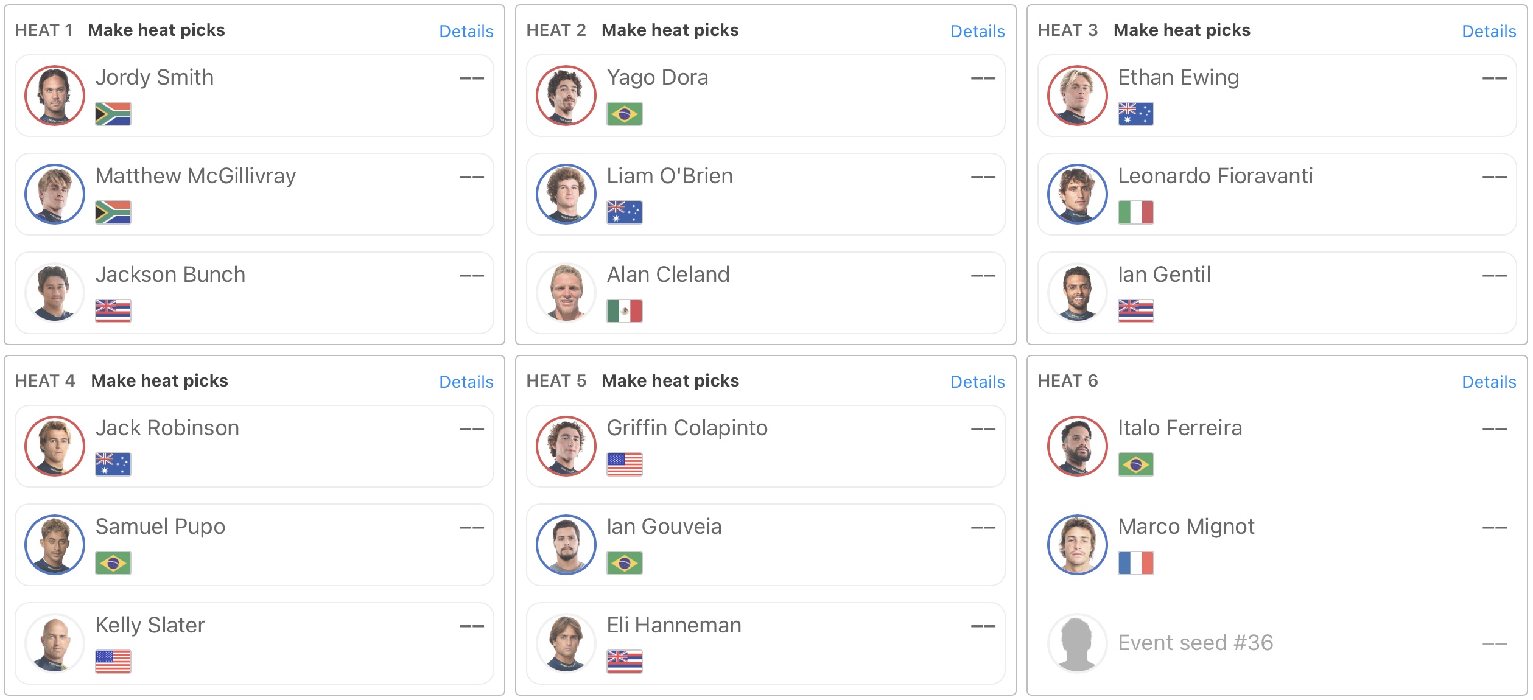Open Details link for Heat 6
This screenshot has width=1533, height=700.
(1489, 382)
